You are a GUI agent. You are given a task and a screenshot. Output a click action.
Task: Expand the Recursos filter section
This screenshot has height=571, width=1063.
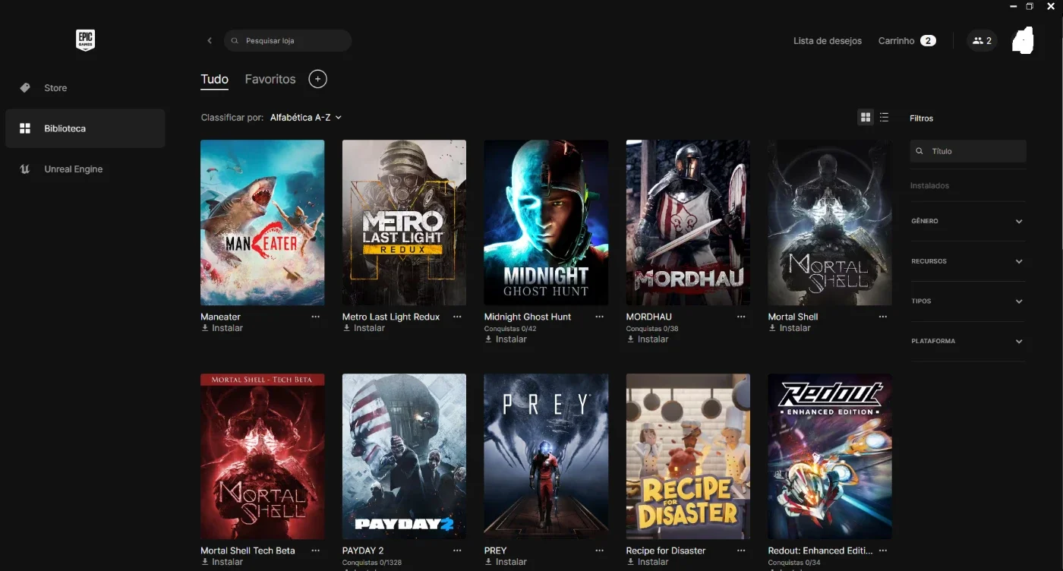pyautogui.click(x=968, y=261)
